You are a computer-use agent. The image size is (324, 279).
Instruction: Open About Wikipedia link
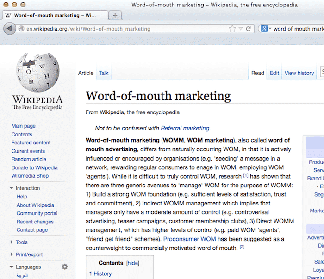35,205
